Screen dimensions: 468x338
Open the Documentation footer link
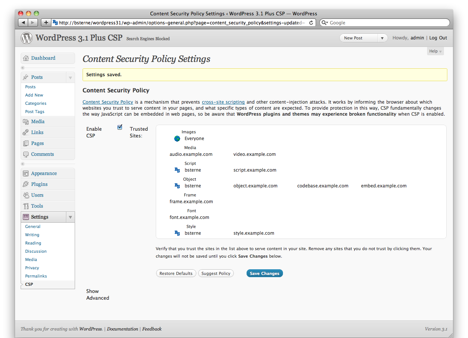pyautogui.click(x=122, y=329)
